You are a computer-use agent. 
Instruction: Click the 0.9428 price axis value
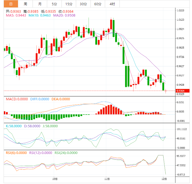(x=180, y=85)
